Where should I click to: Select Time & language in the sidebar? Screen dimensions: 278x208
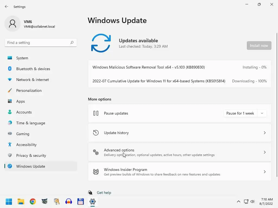point(41,123)
